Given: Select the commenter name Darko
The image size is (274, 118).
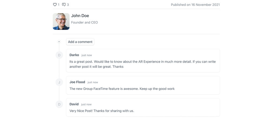Looking at the screenshot, I should pyautogui.click(x=74, y=55).
